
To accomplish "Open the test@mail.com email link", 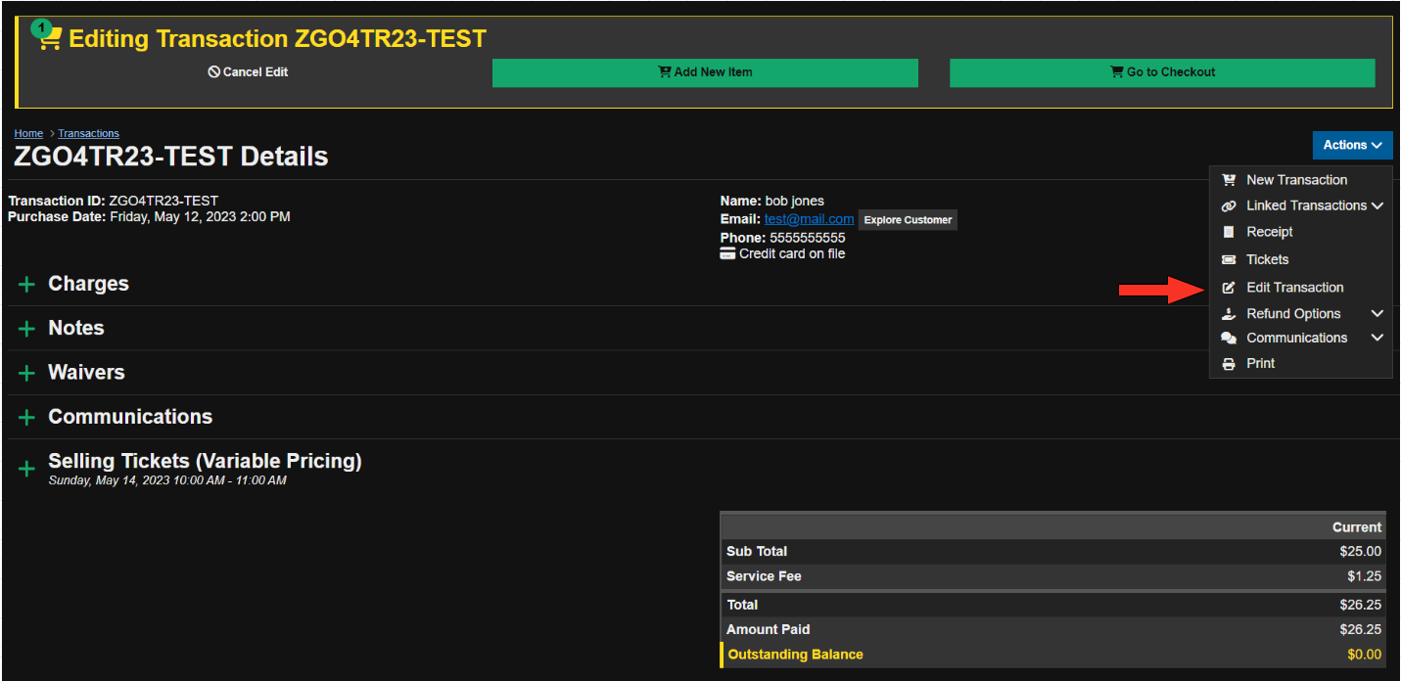I will [x=809, y=219].
